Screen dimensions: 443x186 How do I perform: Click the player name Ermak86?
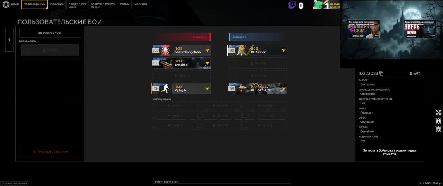(x=181, y=65)
